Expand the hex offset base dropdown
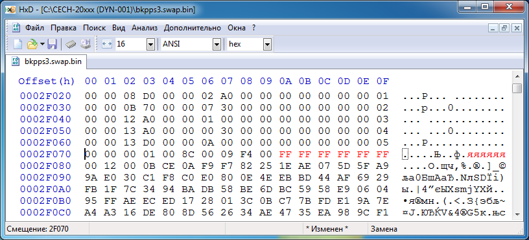 (267, 44)
